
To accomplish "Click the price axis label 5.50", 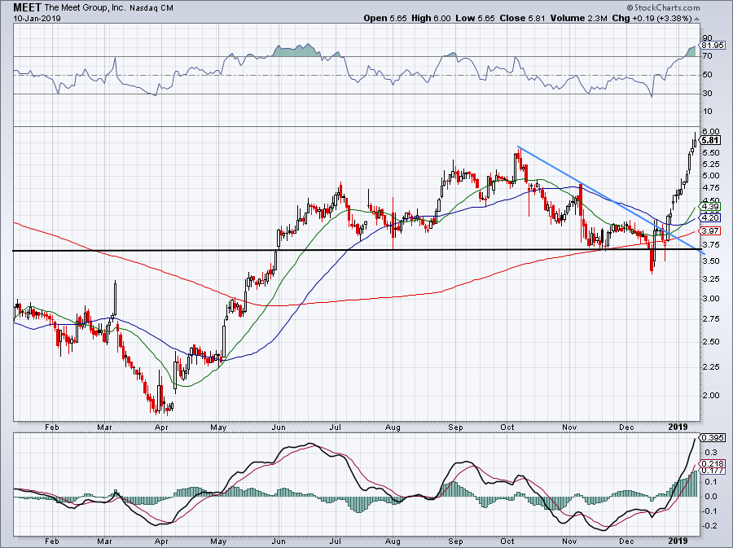I will pyautogui.click(x=710, y=153).
